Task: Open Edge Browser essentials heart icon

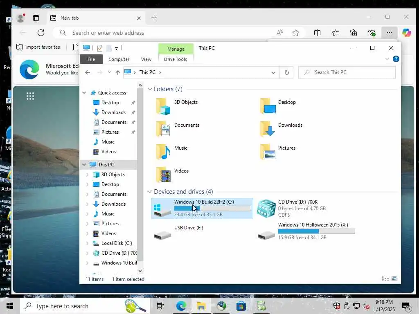Action: point(372,33)
